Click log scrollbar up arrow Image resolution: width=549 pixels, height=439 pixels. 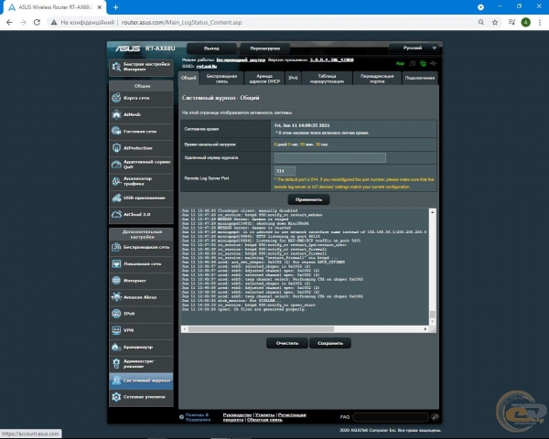pyautogui.click(x=433, y=212)
